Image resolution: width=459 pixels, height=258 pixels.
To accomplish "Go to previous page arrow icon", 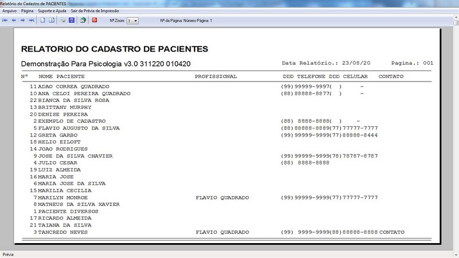I will tap(14, 21).
